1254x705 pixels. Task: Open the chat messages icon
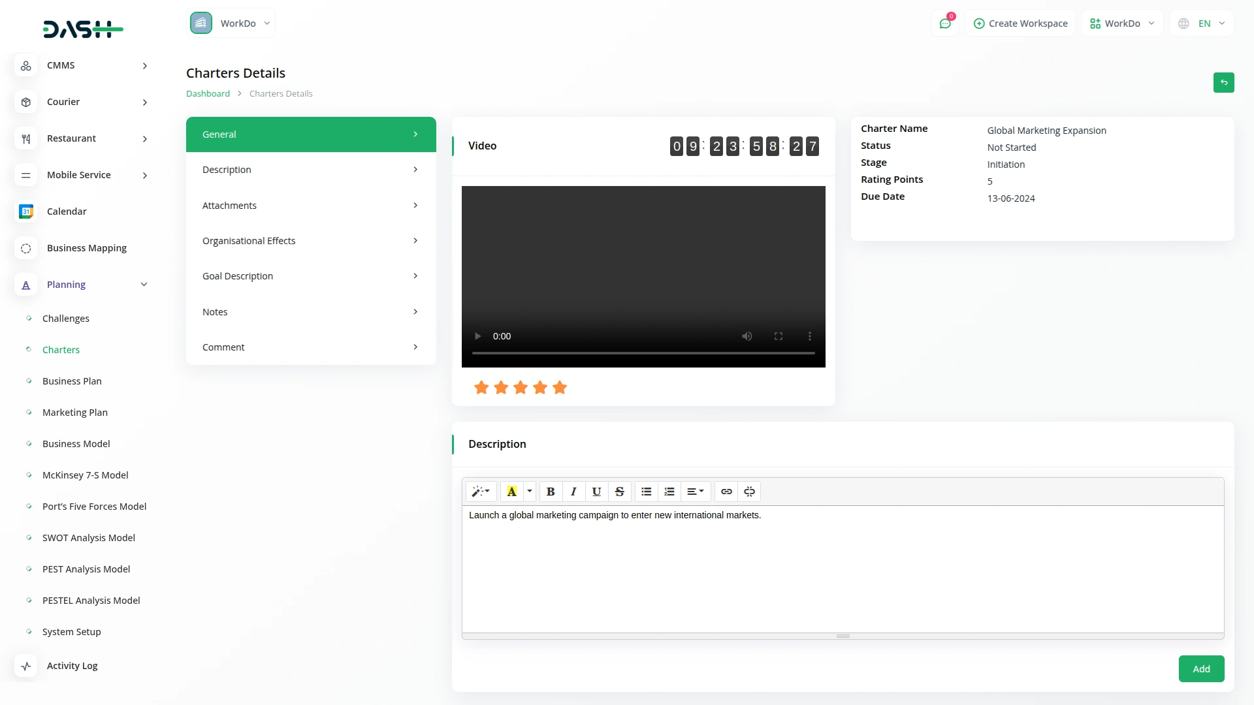(945, 23)
